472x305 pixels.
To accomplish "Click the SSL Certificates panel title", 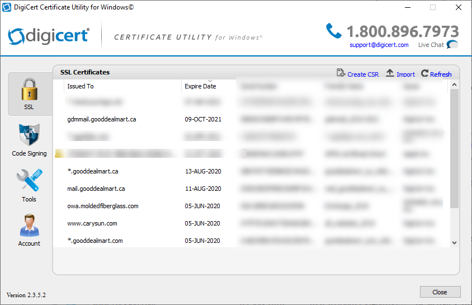I will [85, 72].
